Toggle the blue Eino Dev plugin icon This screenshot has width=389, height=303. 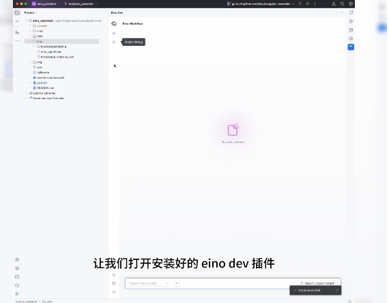tap(351, 47)
